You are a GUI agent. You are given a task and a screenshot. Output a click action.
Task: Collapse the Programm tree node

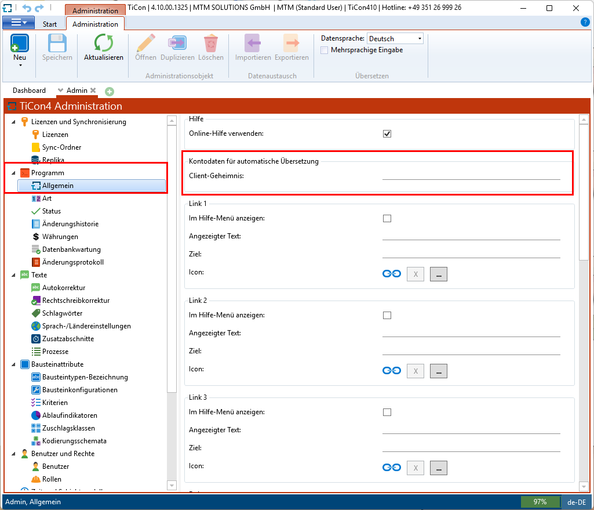pyautogui.click(x=14, y=173)
